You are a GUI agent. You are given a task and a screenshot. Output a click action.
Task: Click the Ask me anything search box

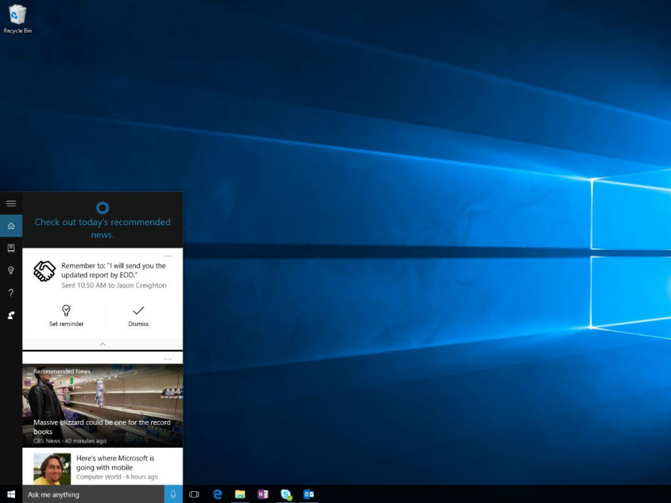tap(93, 494)
